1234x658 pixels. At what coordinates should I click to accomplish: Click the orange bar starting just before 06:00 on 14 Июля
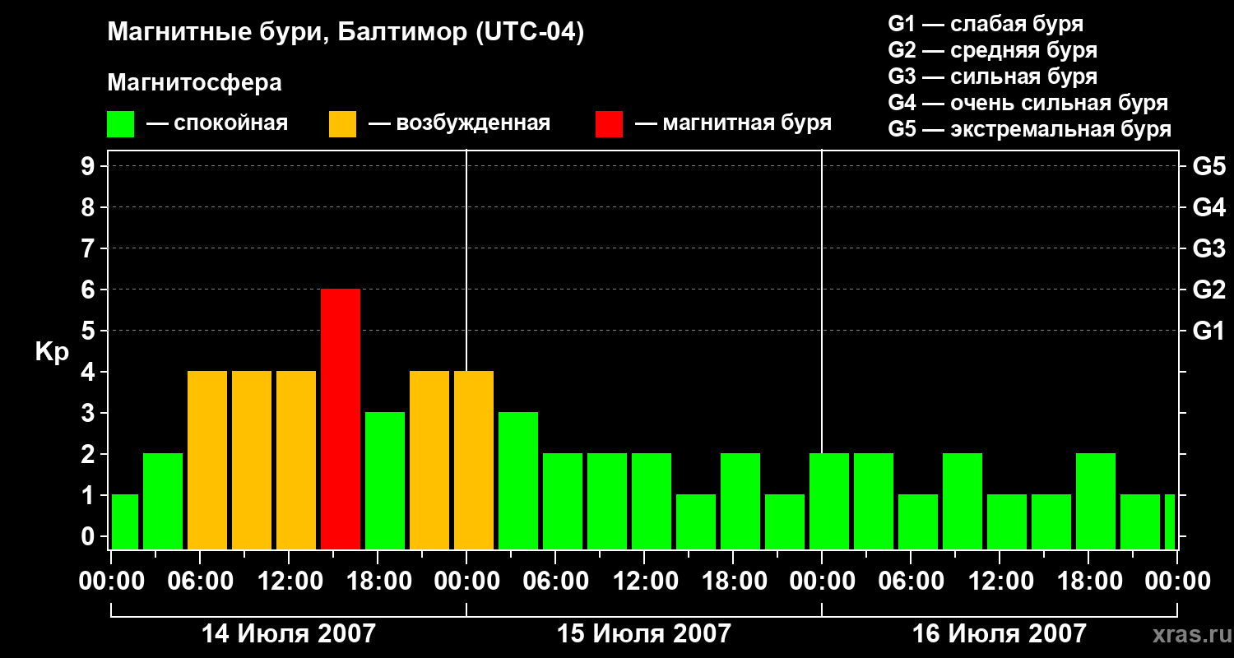pyautogui.click(x=207, y=461)
